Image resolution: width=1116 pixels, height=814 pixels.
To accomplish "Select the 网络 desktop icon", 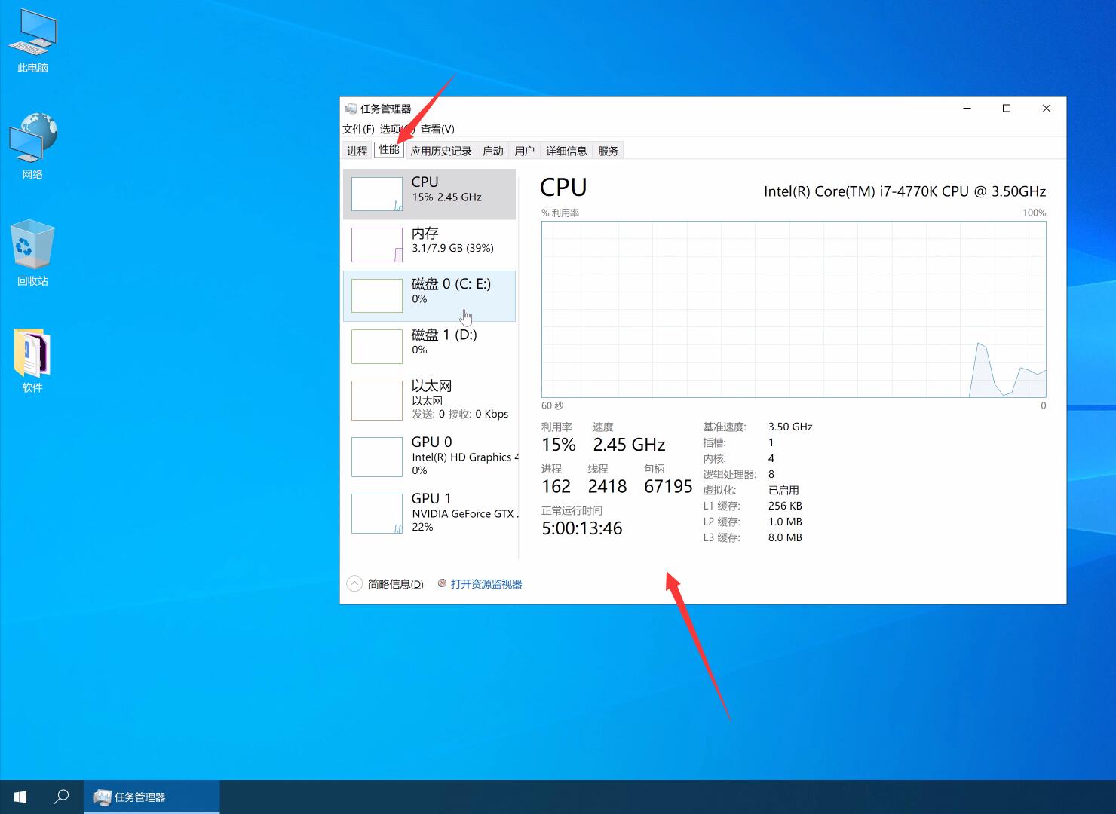I will coord(32,146).
